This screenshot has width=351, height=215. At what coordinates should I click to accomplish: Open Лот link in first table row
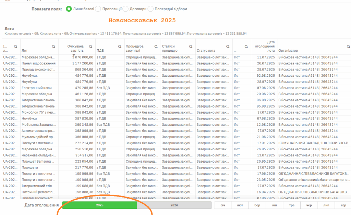tap(237, 57)
